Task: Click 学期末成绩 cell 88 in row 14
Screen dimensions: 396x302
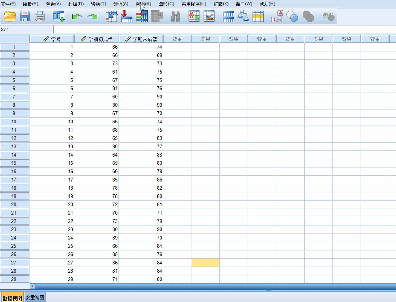Action: [x=141, y=155]
